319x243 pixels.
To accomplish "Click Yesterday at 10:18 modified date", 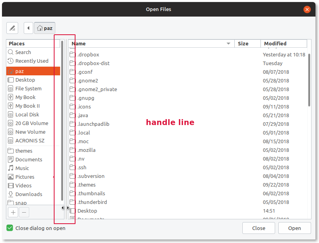I will click(x=284, y=54).
